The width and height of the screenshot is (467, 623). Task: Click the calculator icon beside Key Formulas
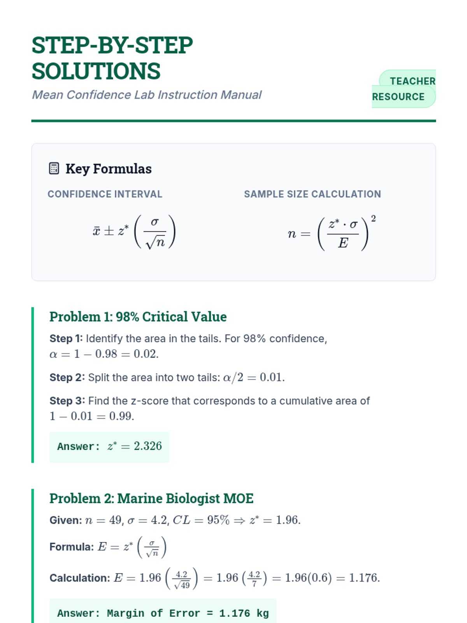54,169
